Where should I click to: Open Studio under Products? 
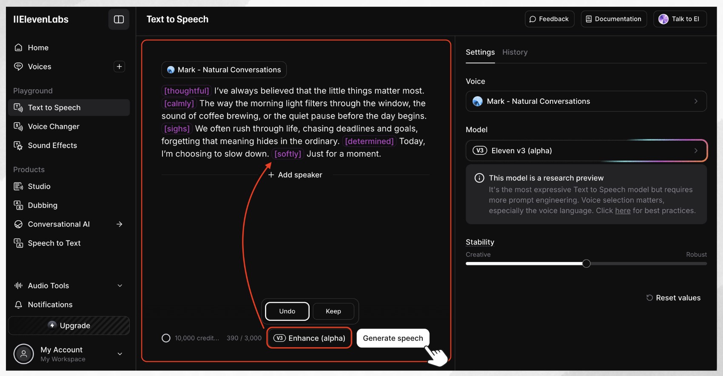[69, 186]
